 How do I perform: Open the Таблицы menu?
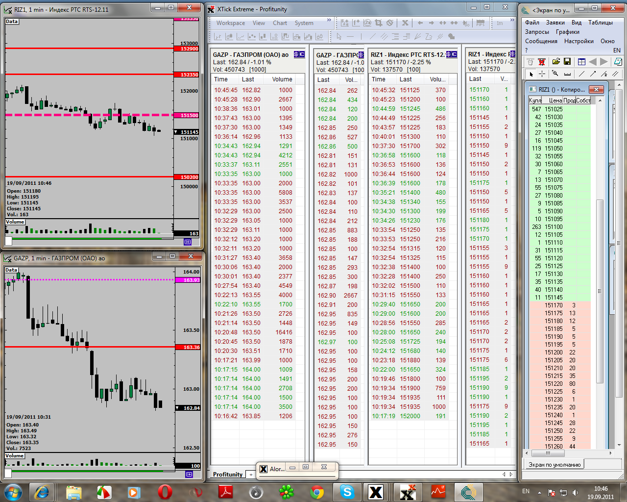601,23
